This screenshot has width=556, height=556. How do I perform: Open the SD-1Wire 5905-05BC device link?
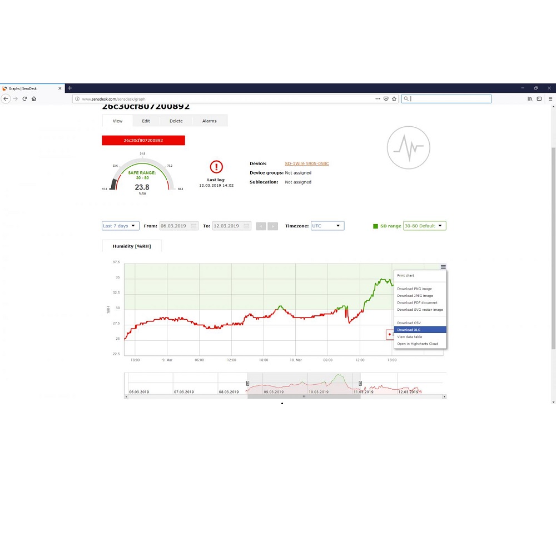(306, 163)
